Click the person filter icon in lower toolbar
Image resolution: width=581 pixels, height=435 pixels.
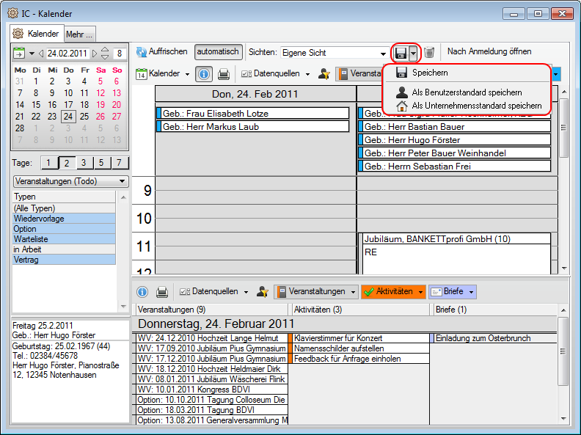click(x=263, y=292)
